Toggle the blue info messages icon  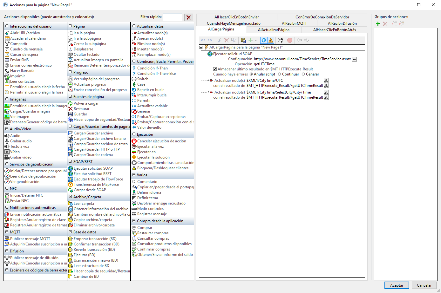(264, 40)
